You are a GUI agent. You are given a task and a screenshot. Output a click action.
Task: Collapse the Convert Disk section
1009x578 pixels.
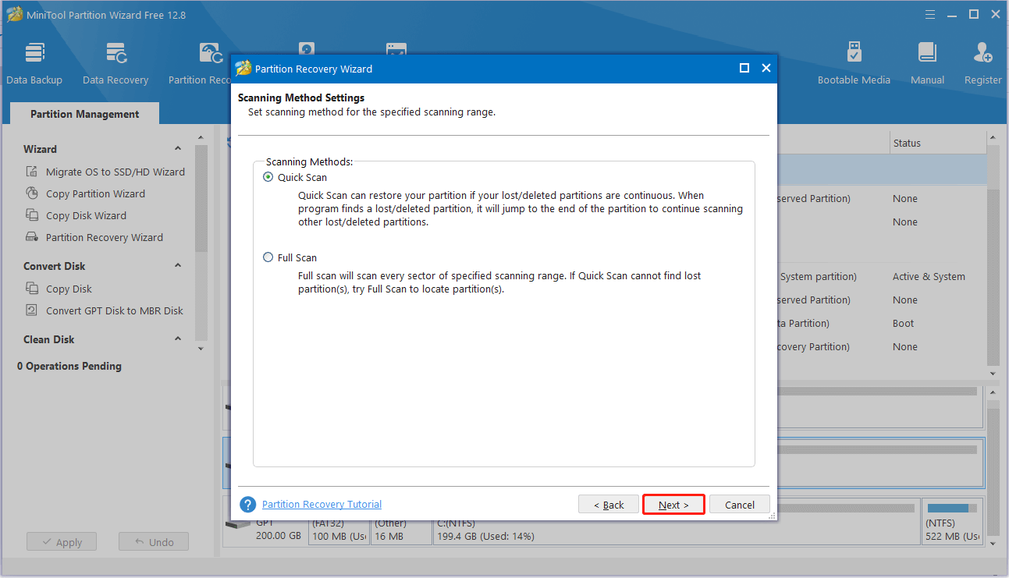[x=178, y=265]
